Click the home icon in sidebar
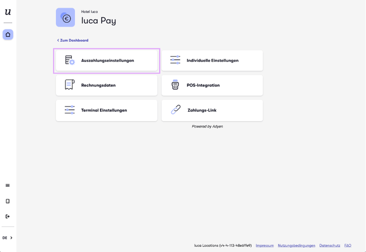The image size is (366, 252). pos(8,35)
